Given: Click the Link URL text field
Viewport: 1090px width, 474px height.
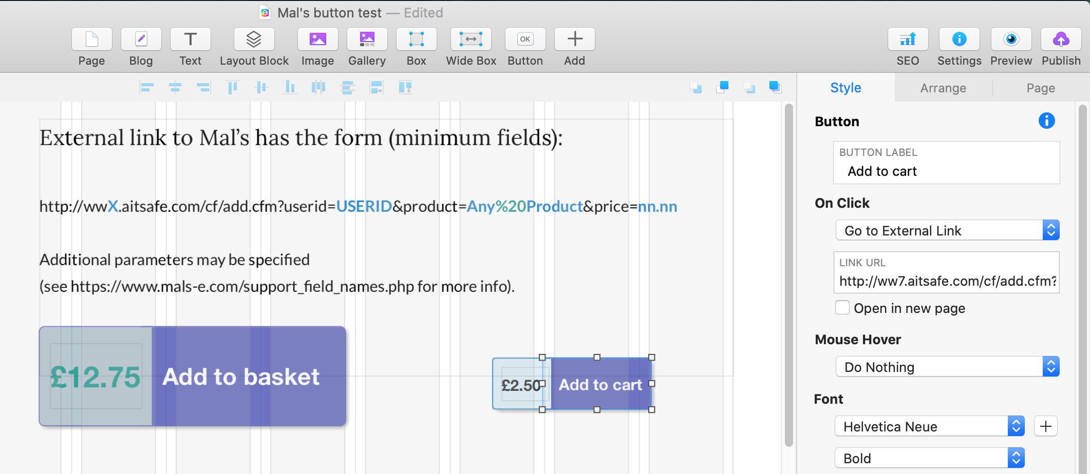Looking at the screenshot, I should pos(947,272).
